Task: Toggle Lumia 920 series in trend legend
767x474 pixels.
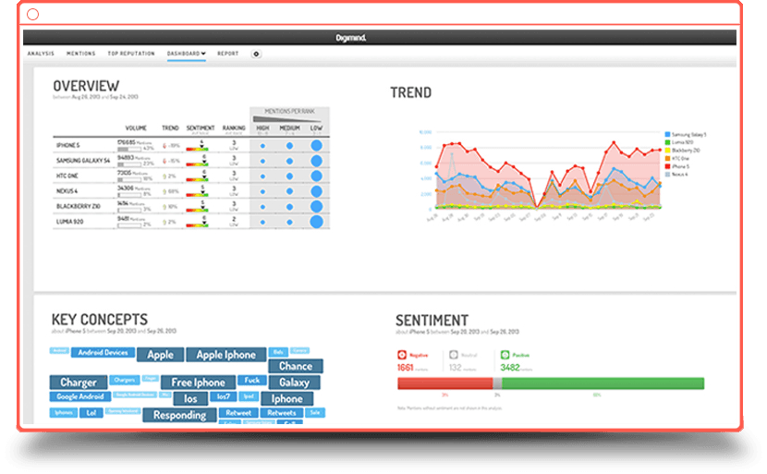Action: (x=679, y=142)
